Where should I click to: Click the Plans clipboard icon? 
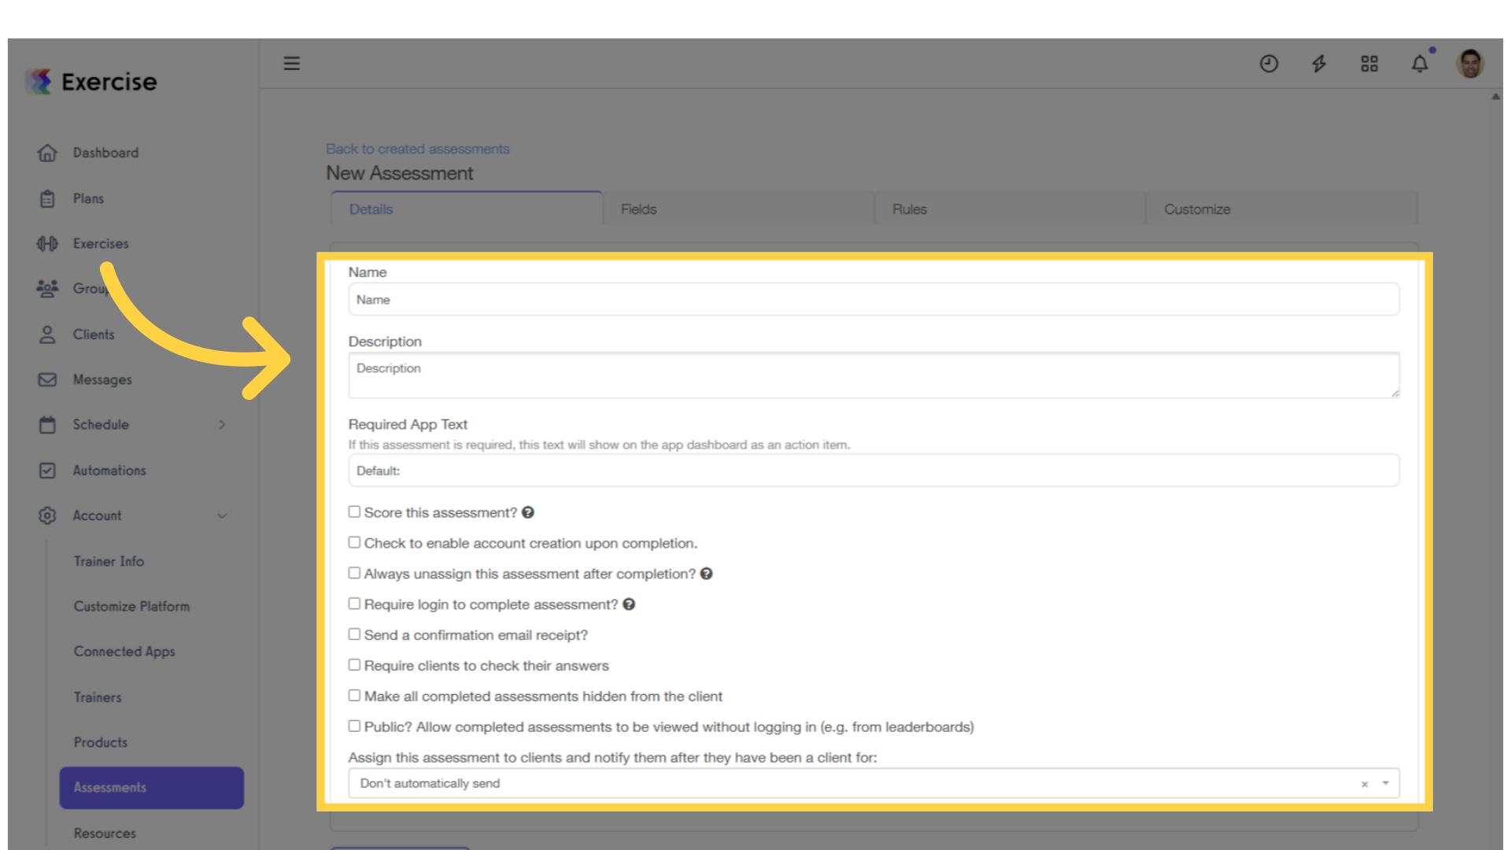47,198
